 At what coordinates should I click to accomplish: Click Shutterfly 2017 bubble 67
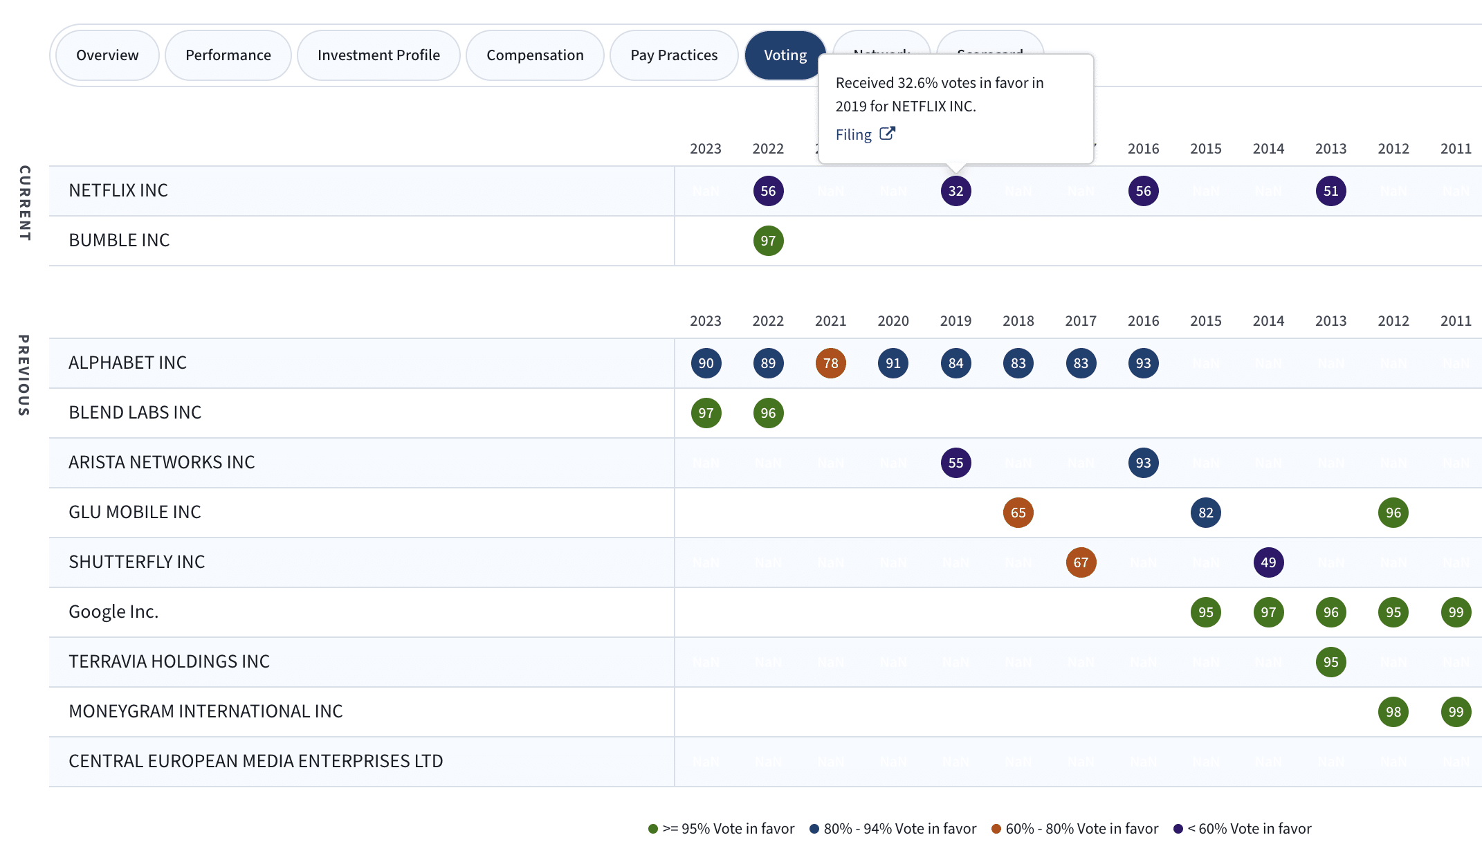point(1081,562)
